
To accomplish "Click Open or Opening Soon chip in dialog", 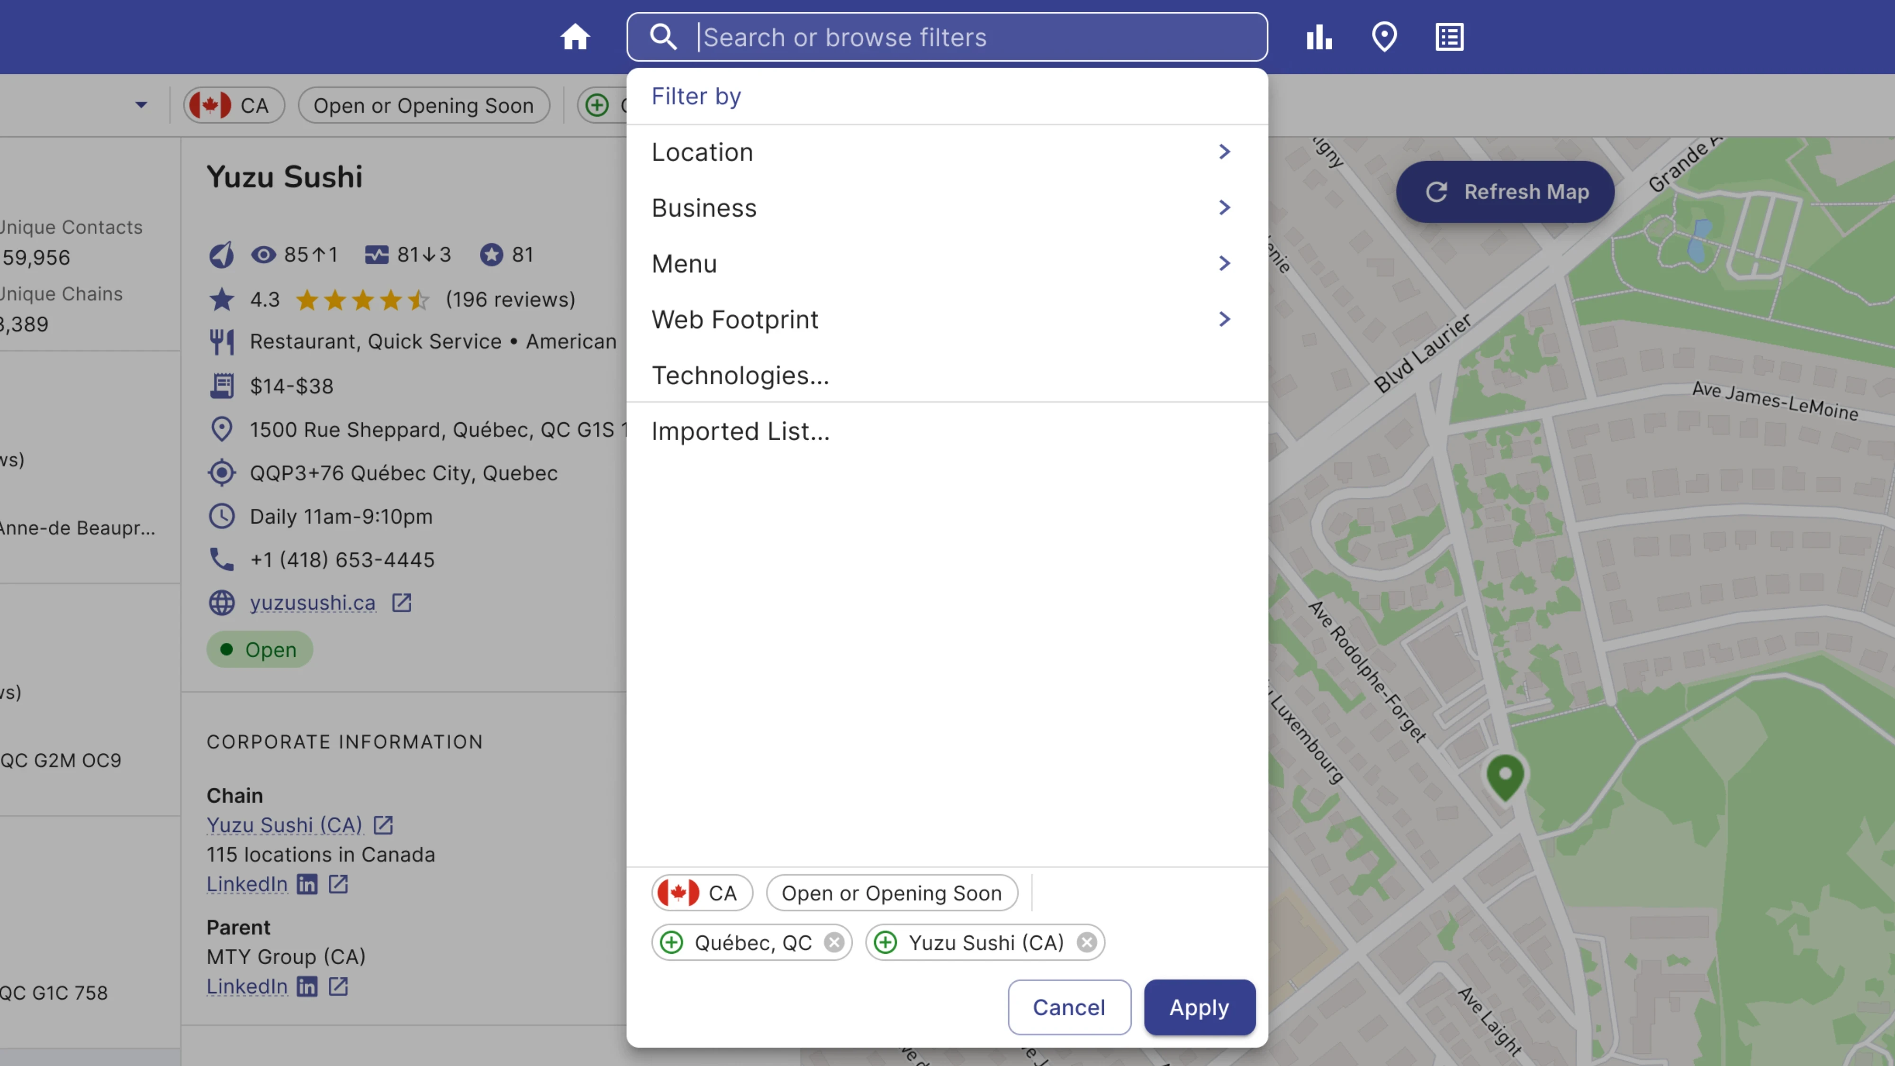I will click(892, 893).
